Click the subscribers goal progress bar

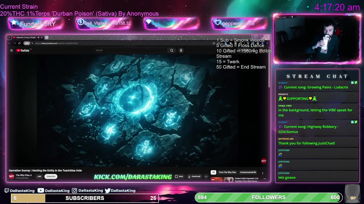[85, 198]
